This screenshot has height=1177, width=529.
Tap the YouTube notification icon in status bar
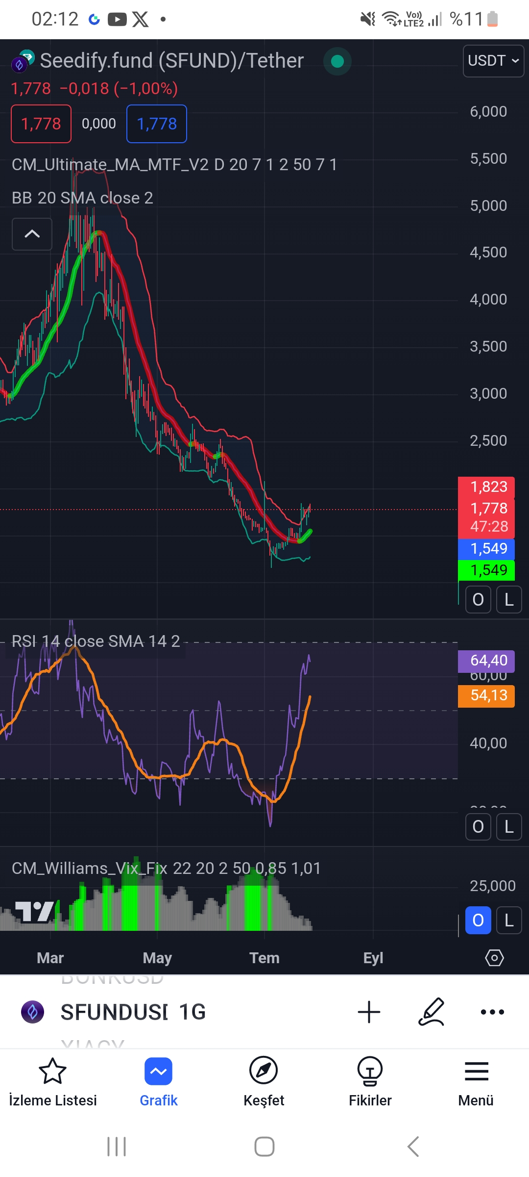(117, 20)
